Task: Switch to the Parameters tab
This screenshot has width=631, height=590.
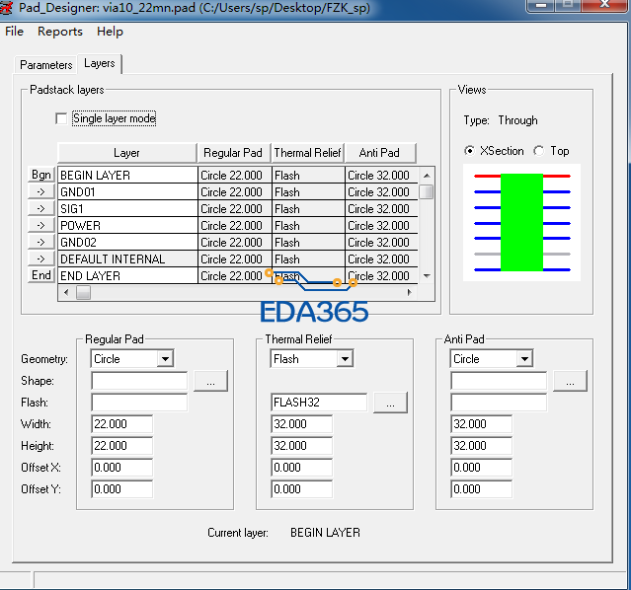Action: 45,65
